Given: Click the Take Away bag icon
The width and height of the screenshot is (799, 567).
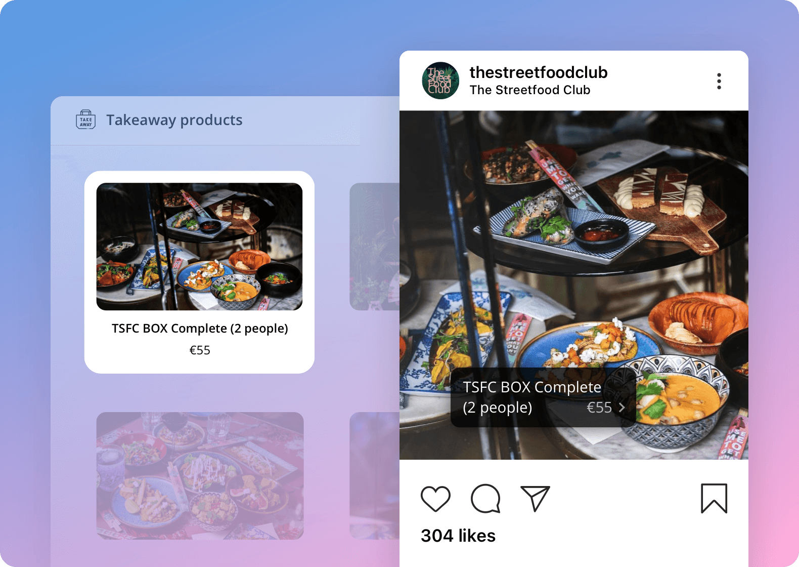Looking at the screenshot, I should click(85, 119).
